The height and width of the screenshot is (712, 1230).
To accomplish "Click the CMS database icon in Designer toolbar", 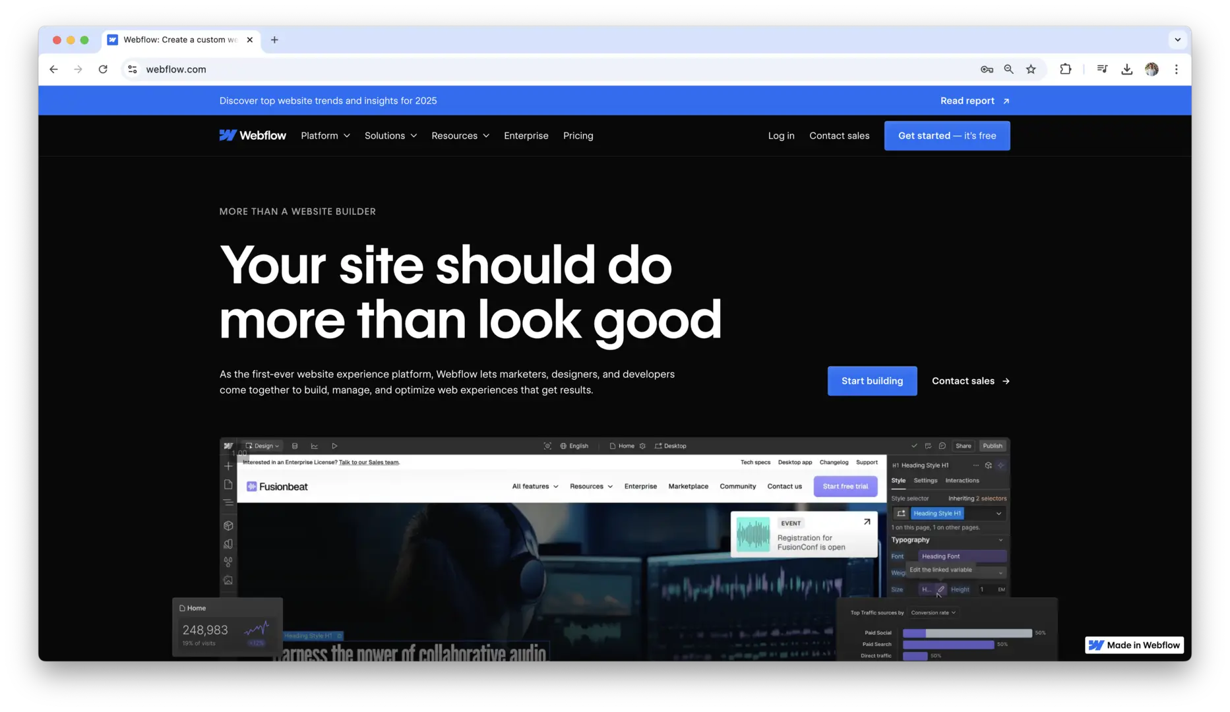I will tap(295, 446).
